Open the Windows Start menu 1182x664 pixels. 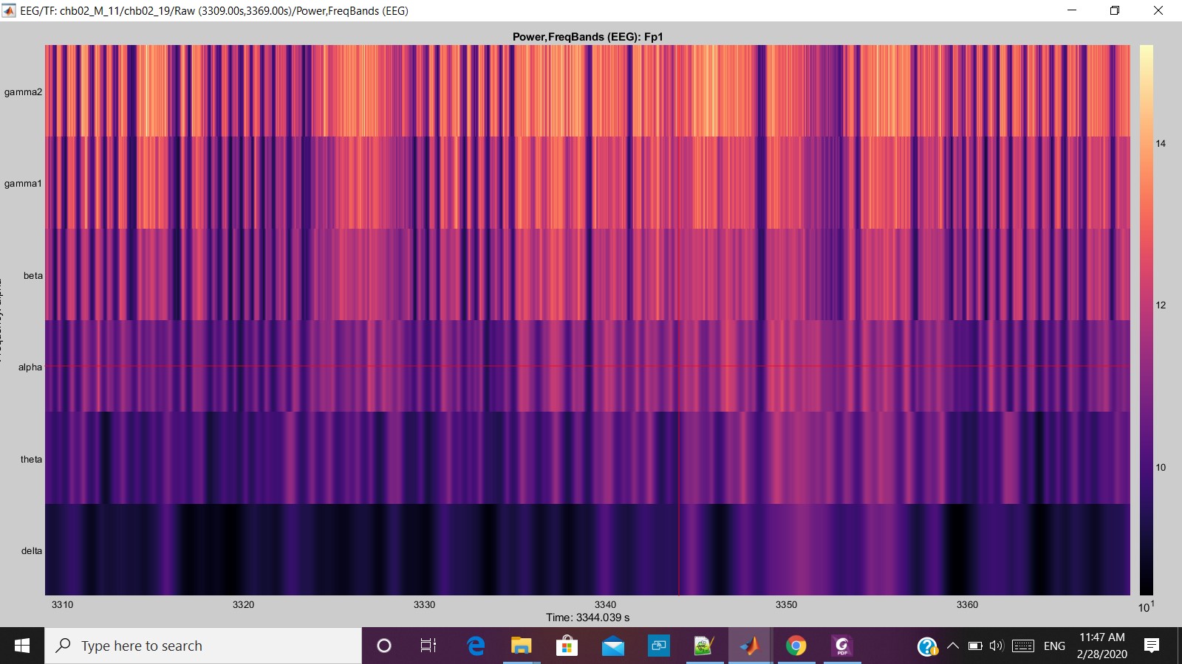point(22,646)
